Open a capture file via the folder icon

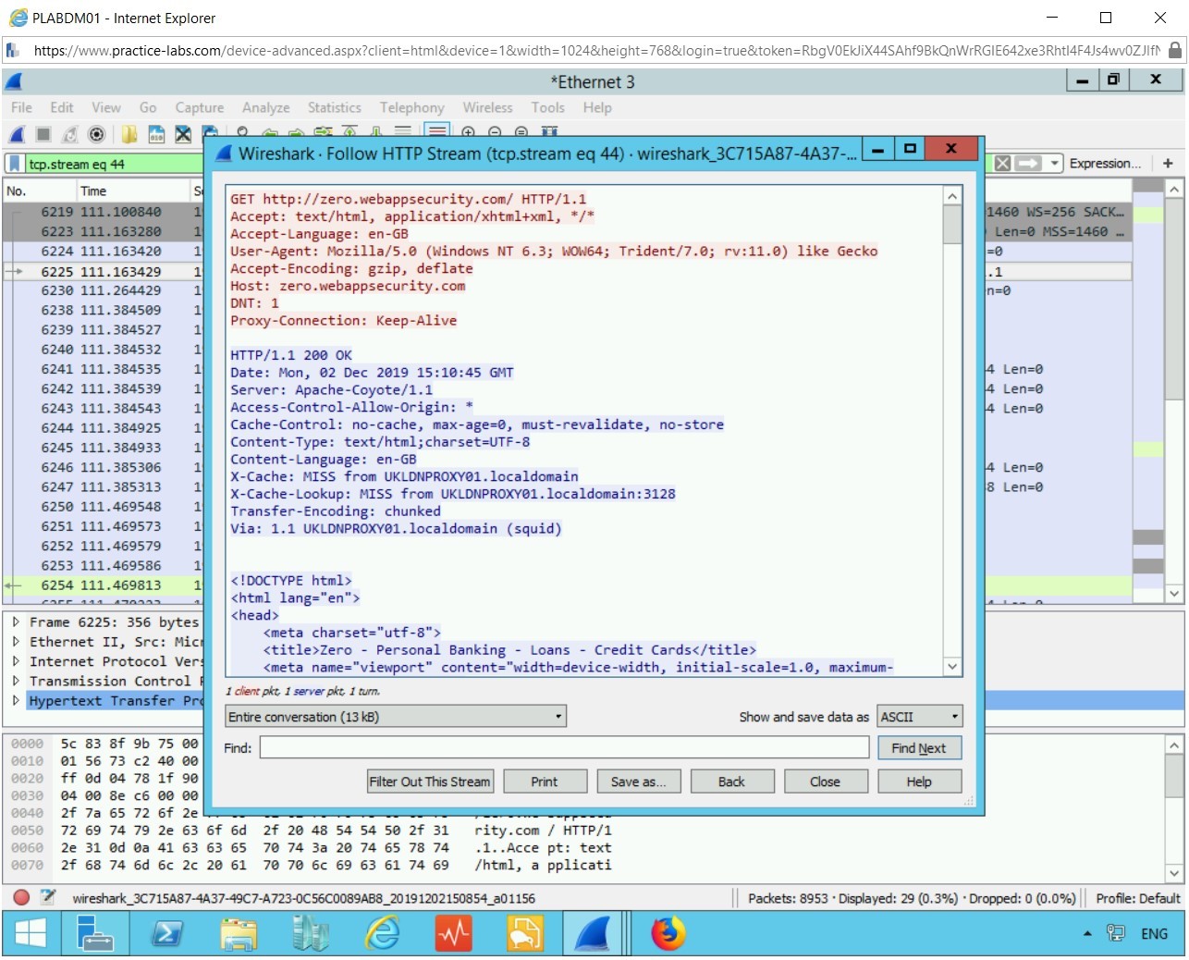(129, 134)
